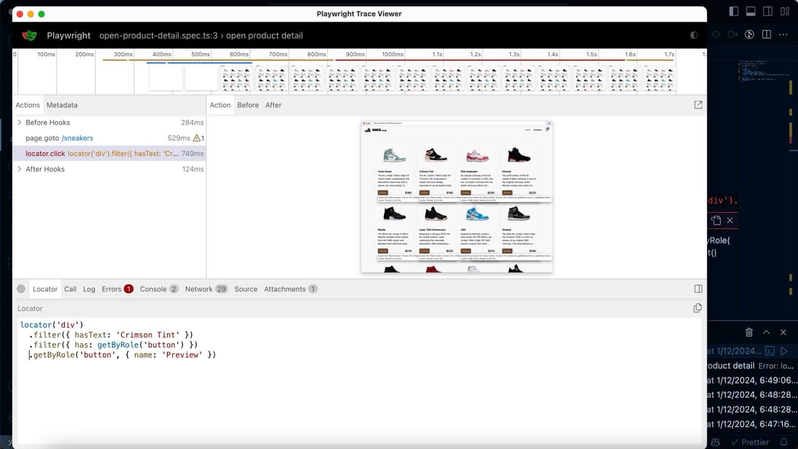Split editor right in VS Code
The height and width of the screenshot is (449, 798).
[x=767, y=34]
